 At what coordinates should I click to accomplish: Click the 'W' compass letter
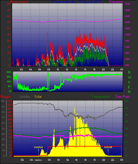click(x=129, y=77)
